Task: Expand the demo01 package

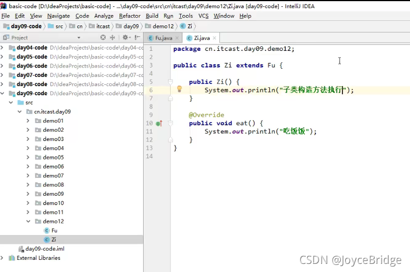Action: coord(28,121)
